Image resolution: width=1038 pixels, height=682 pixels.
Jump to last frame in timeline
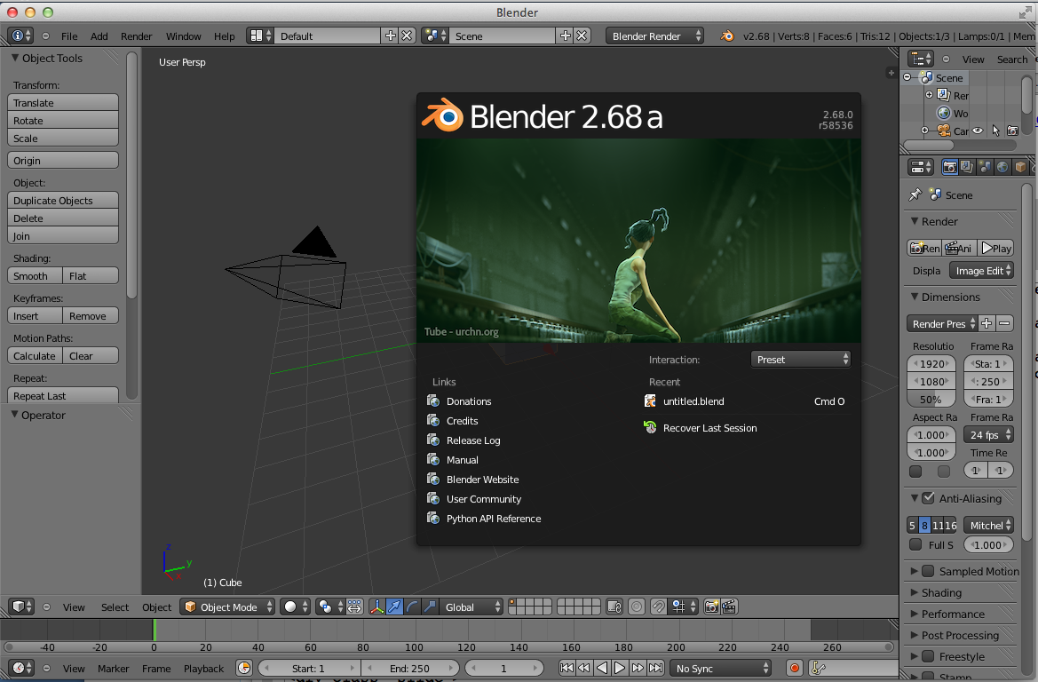(x=655, y=668)
